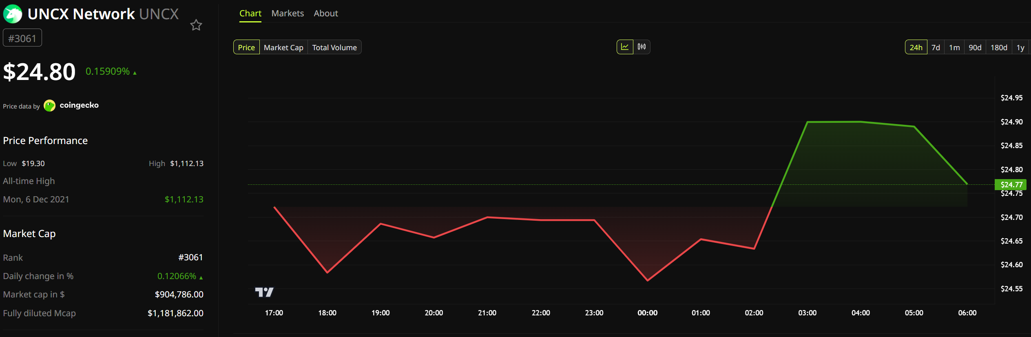Click the $24.77 current price label on axis
The width and height of the screenshot is (1031, 337).
pos(1011,185)
